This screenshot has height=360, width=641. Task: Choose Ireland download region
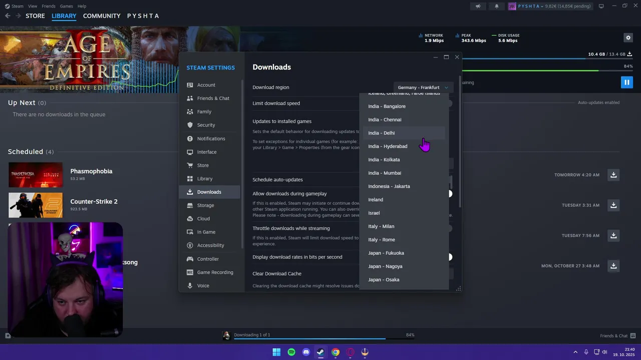point(404,199)
